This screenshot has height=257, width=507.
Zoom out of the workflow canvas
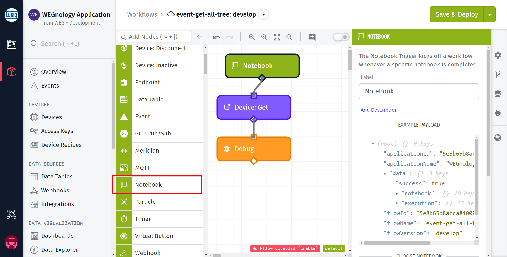pyautogui.click(x=252, y=37)
